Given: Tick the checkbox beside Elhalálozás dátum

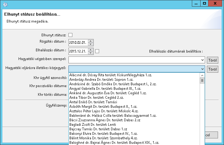Looking at the screenshot, I should coord(97,51).
